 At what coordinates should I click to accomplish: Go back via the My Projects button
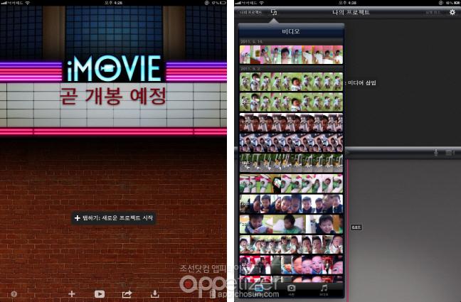click(251, 12)
